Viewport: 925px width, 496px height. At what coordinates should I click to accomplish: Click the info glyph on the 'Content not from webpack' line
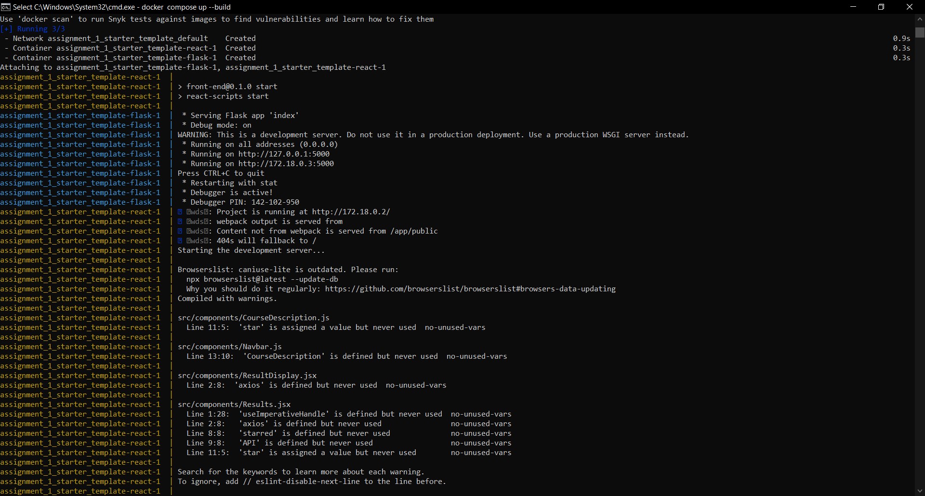[x=180, y=231]
